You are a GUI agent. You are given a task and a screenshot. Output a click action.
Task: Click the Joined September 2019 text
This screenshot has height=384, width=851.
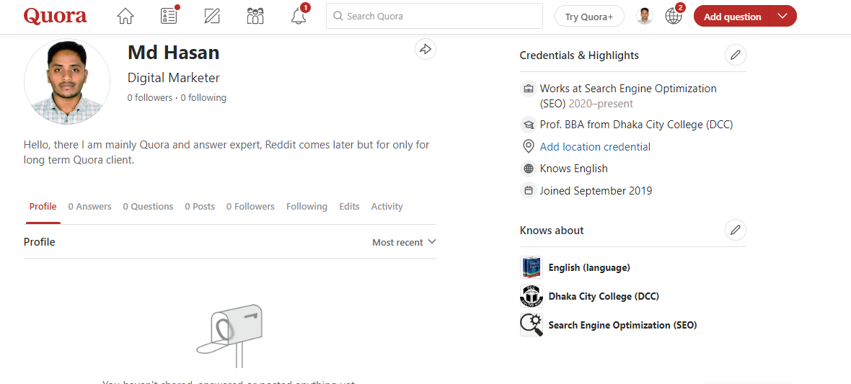(x=596, y=191)
